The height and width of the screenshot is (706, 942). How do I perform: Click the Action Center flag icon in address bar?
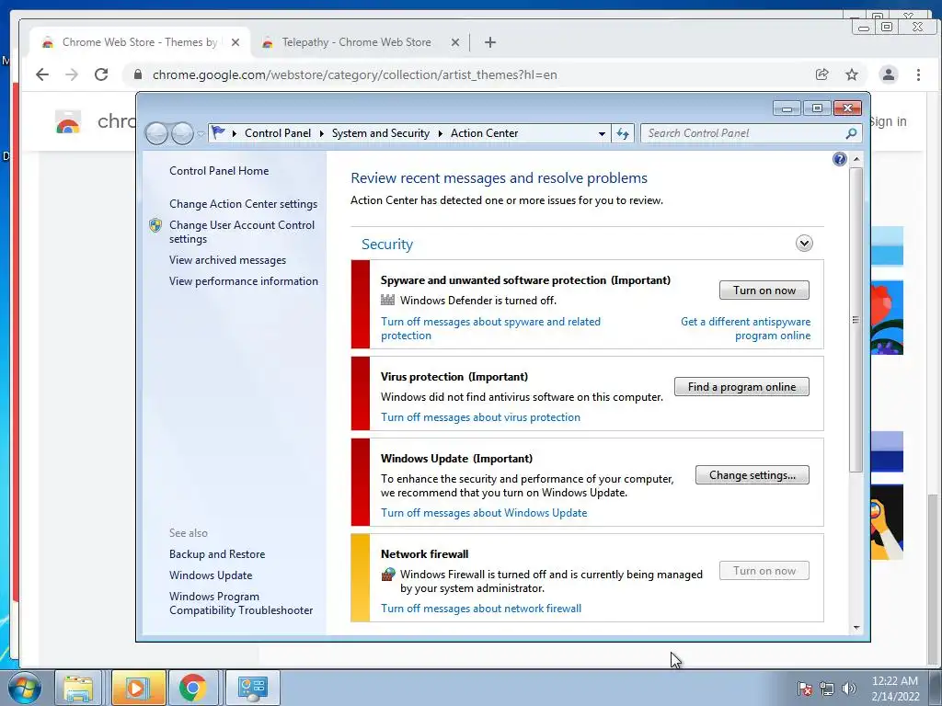coord(219,132)
